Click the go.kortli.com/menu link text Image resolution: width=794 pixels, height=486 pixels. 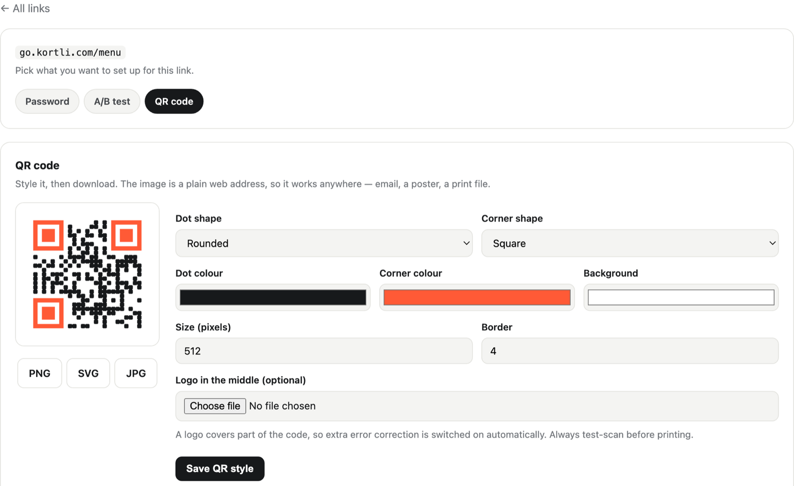[70, 53]
